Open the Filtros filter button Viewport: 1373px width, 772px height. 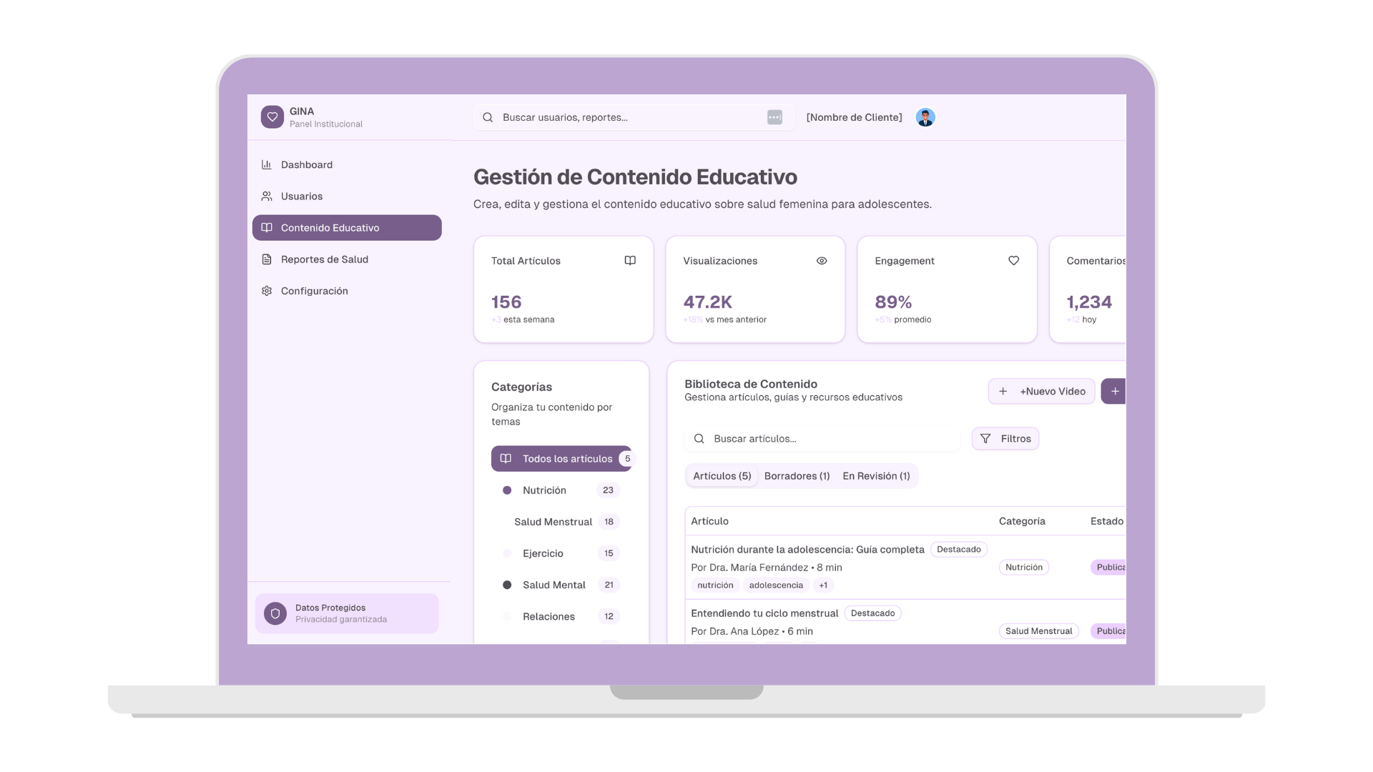click(1005, 439)
